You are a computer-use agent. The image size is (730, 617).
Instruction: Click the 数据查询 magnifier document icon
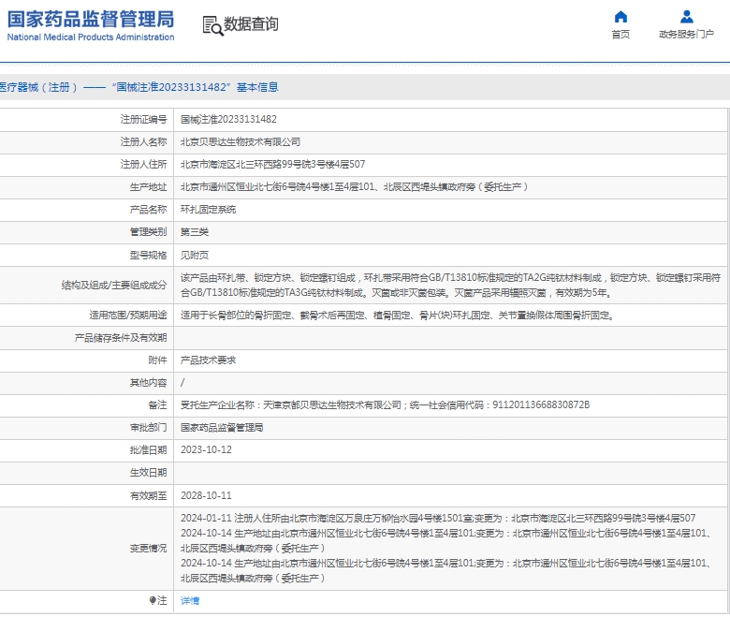click(212, 25)
